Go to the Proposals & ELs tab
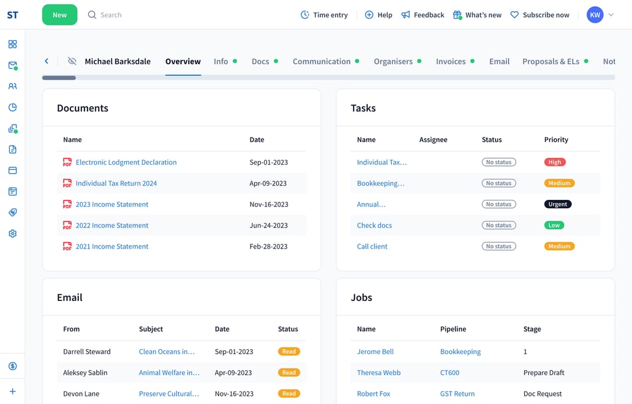The height and width of the screenshot is (404, 632). pyautogui.click(x=551, y=61)
